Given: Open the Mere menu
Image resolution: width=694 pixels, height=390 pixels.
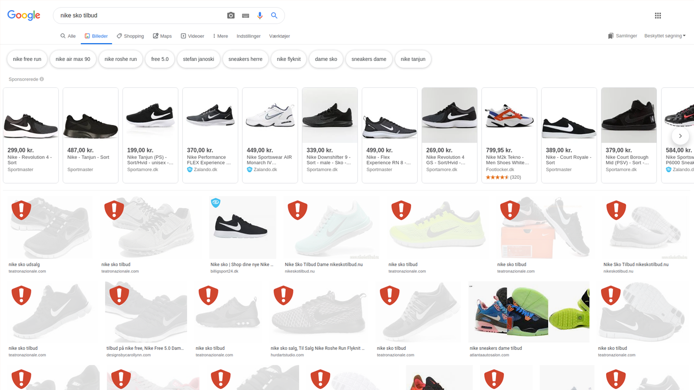Looking at the screenshot, I should point(220,36).
